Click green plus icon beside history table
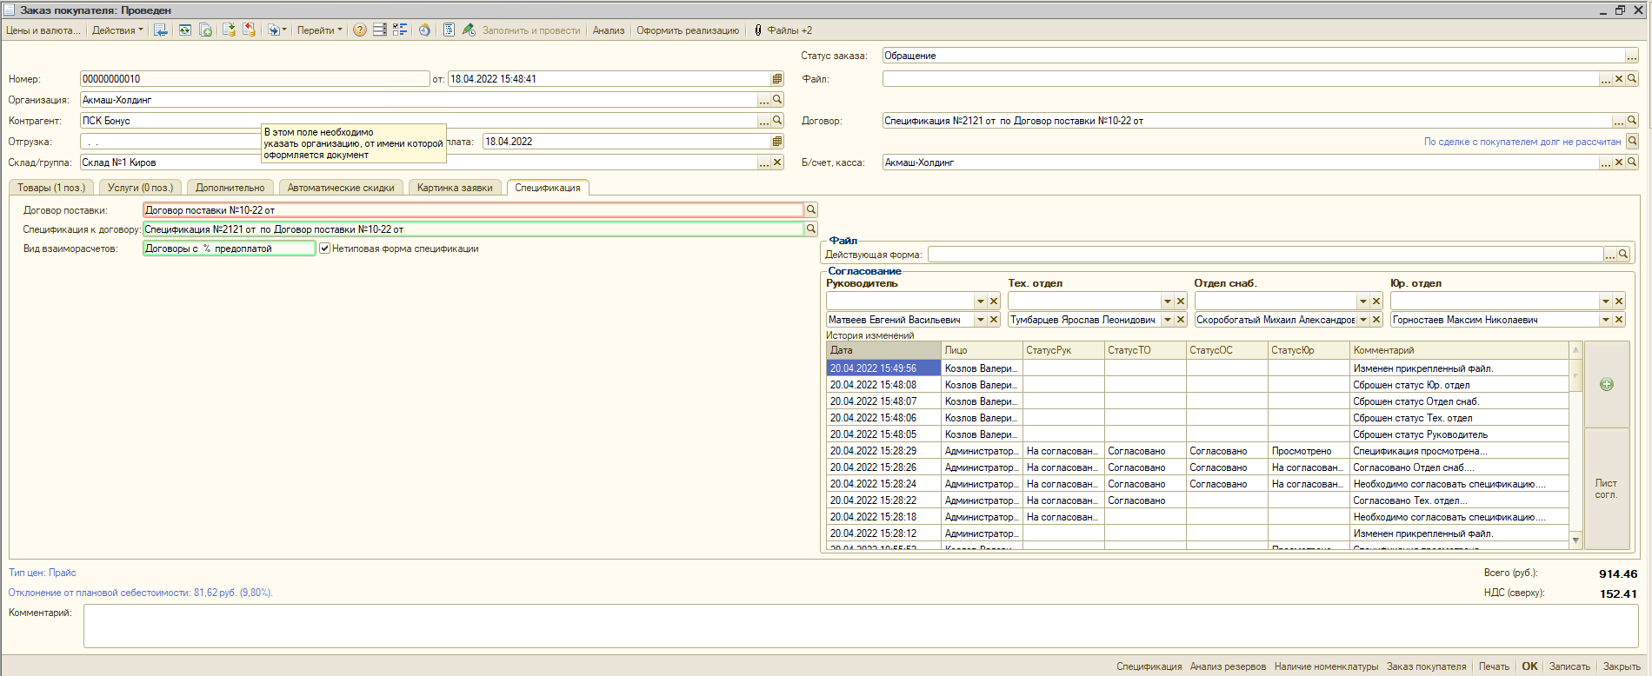The image size is (1652, 676). click(x=1607, y=384)
